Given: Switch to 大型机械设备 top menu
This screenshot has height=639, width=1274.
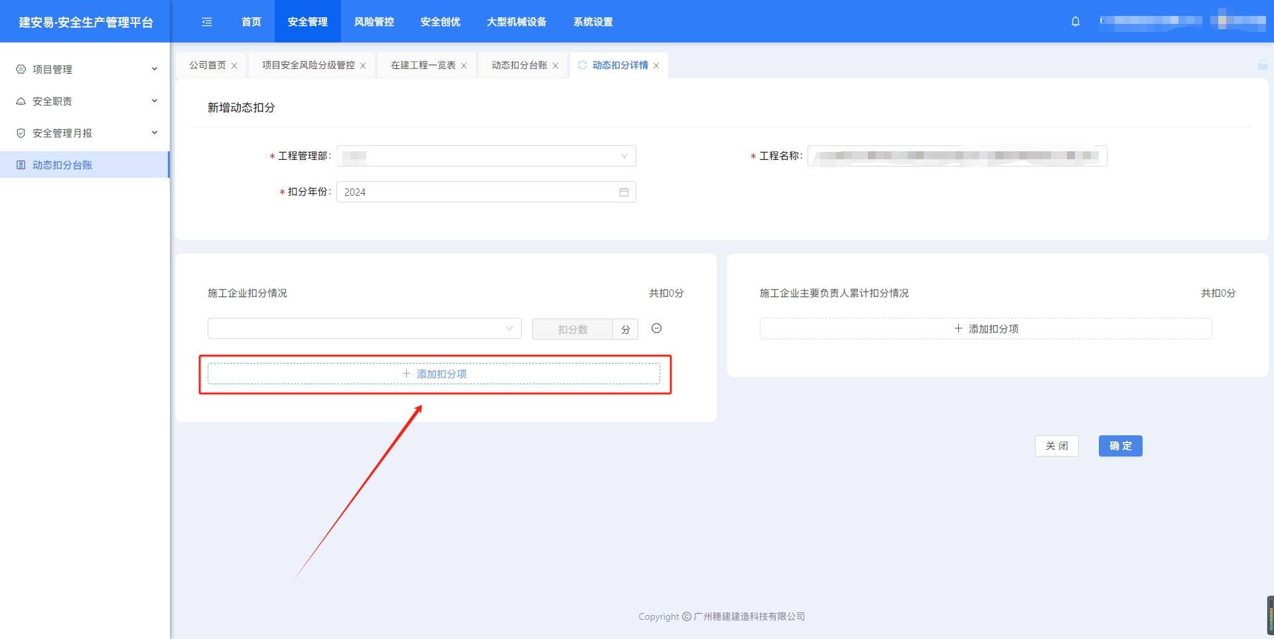Looking at the screenshot, I should pos(516,22).
